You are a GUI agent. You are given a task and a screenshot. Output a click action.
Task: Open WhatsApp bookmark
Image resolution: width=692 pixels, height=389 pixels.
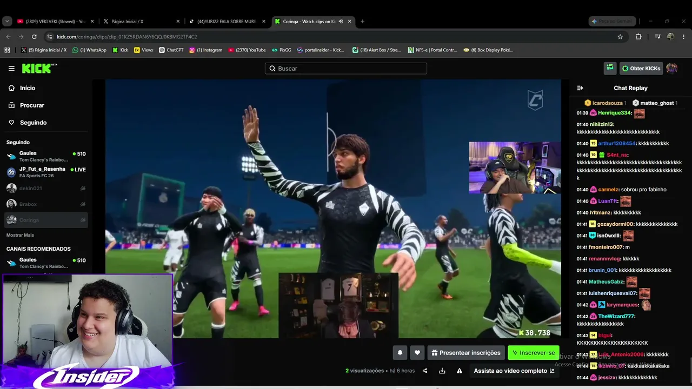[89, 50]
